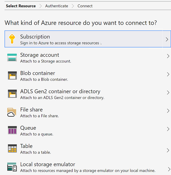Viewport: 171px width, 175px height.
Task: Go to the Select Resource step
Action: pos(21,6)
